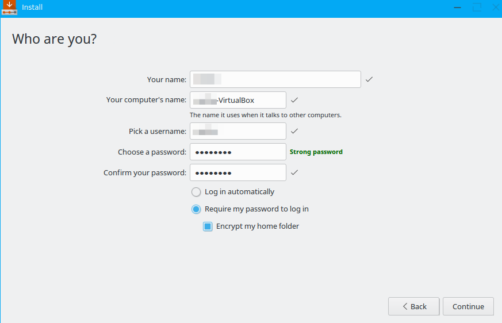Screen dimensions: 502x323
Task: Minimize the Install window
Action: coord(457,7)
